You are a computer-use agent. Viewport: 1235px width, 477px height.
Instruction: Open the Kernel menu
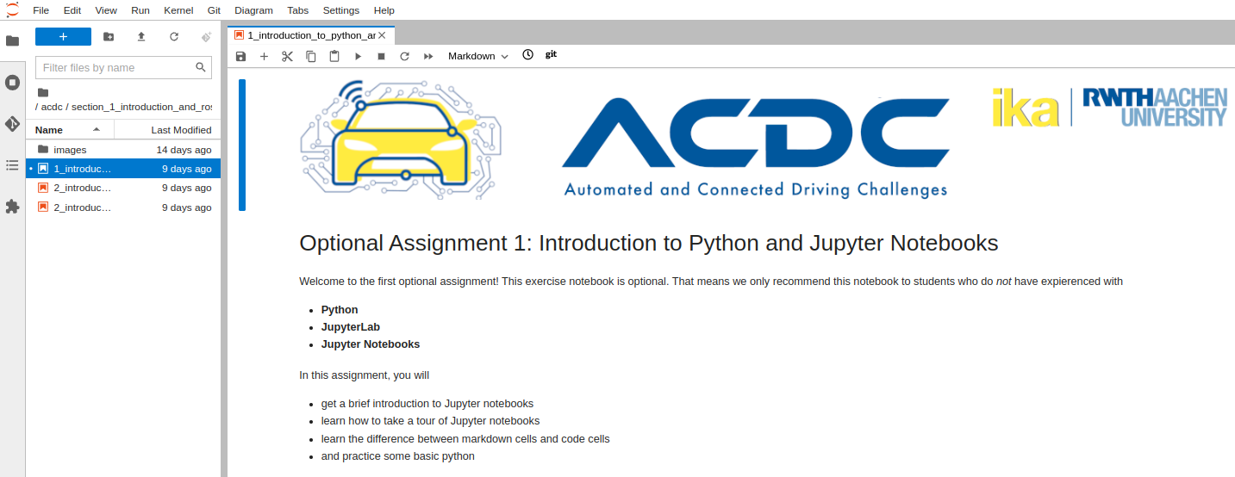click(x=178, y=10)
